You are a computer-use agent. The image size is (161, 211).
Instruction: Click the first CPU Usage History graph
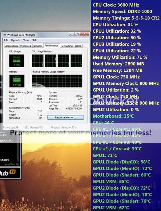[x=38, y=61]
